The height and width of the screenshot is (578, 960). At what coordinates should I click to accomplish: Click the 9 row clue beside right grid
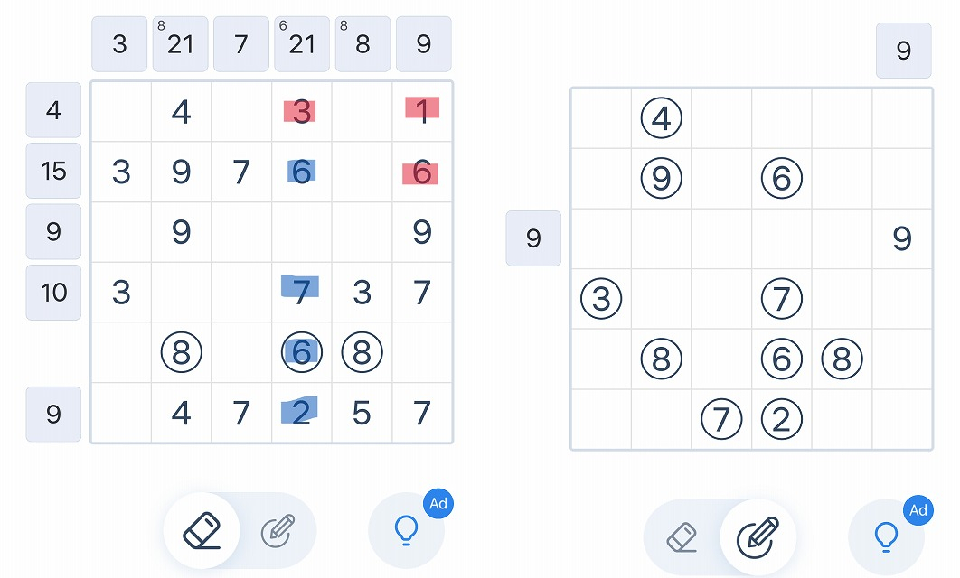533,238
